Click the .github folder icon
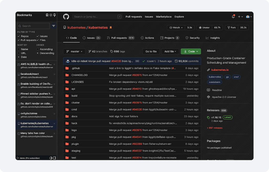The height and width of the screenshot is (172, 269). (x=67, y=68)
